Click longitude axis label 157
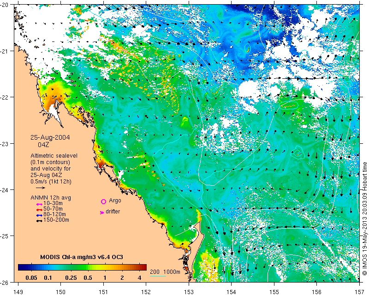 pos(360,292)
